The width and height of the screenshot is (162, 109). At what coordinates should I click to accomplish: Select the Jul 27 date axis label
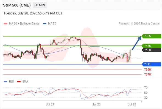(50, 104)
